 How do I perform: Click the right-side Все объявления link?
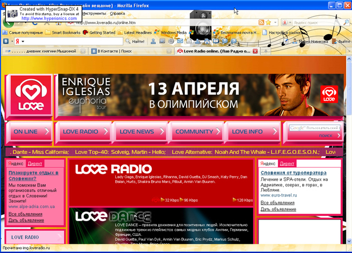coord(277,203)
